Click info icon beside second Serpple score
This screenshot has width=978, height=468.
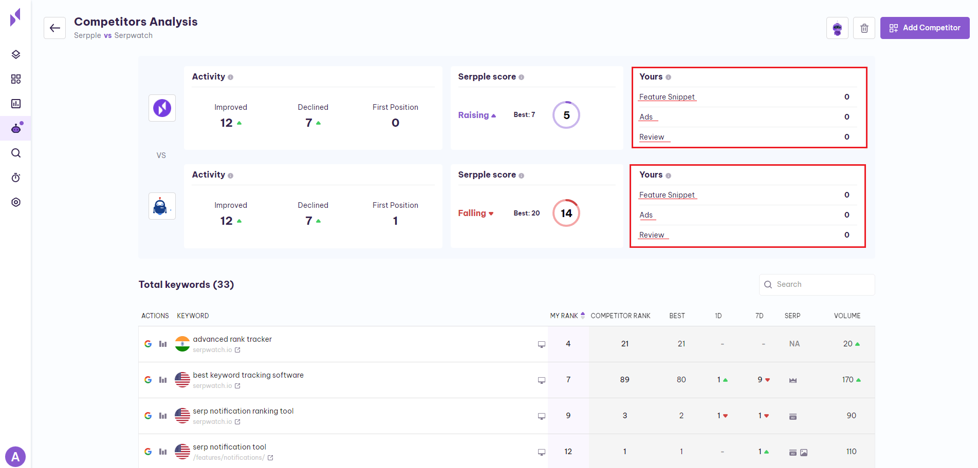[x=521, y=175]
